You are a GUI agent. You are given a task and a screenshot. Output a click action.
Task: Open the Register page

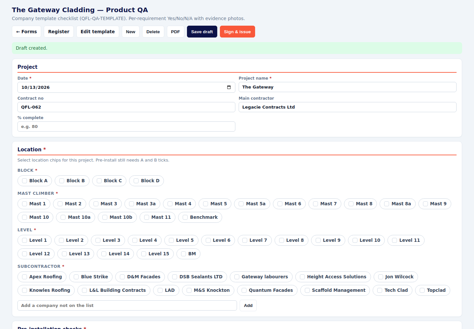click(59, 32)
